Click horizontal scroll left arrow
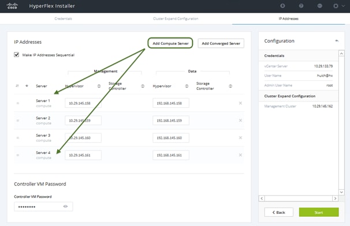 tap(262, 198)
